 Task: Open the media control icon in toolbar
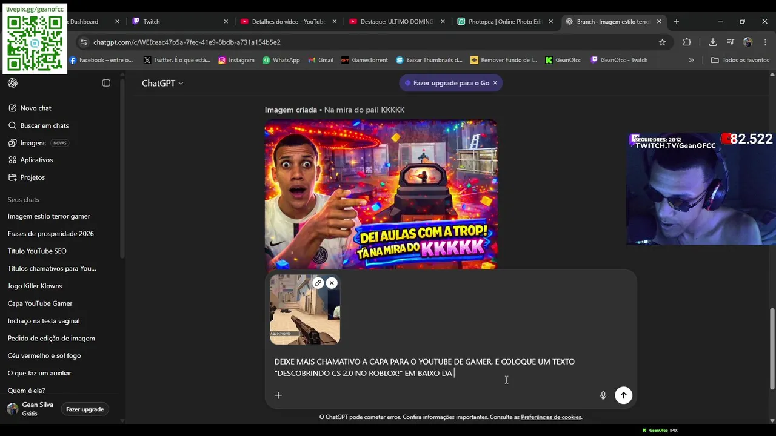(731, 42)
